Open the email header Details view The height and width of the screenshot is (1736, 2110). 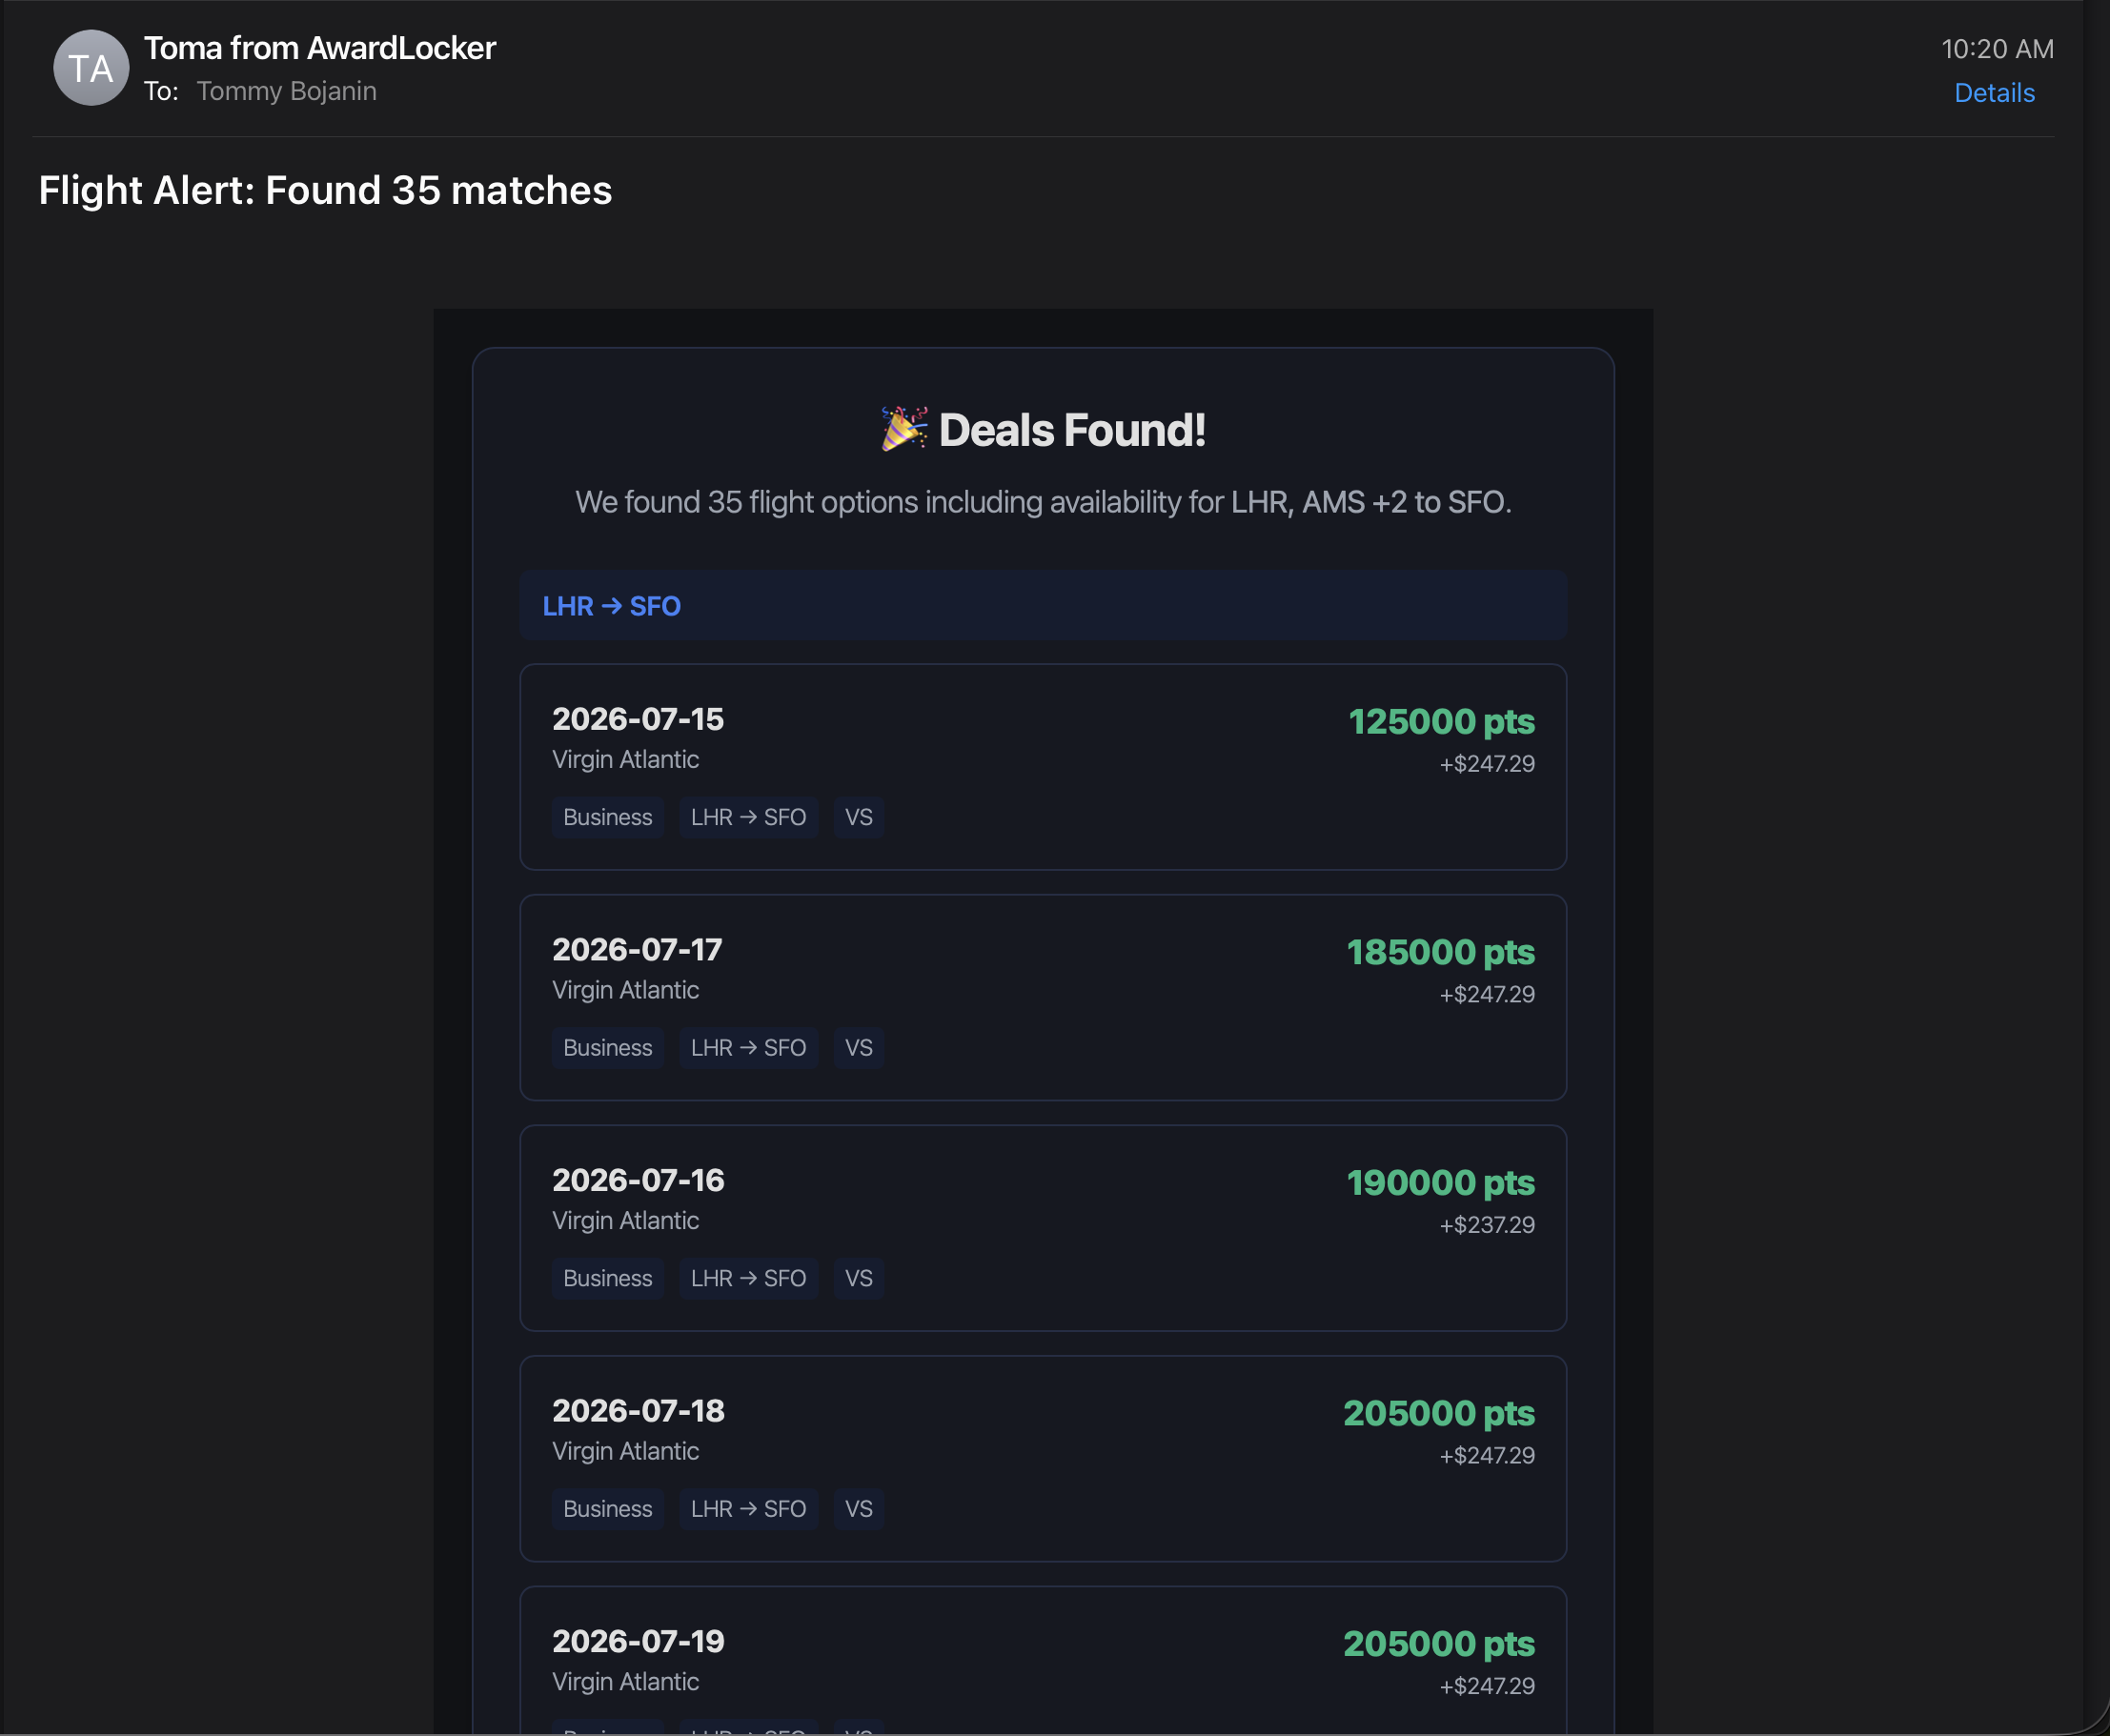click(1994, 93)
